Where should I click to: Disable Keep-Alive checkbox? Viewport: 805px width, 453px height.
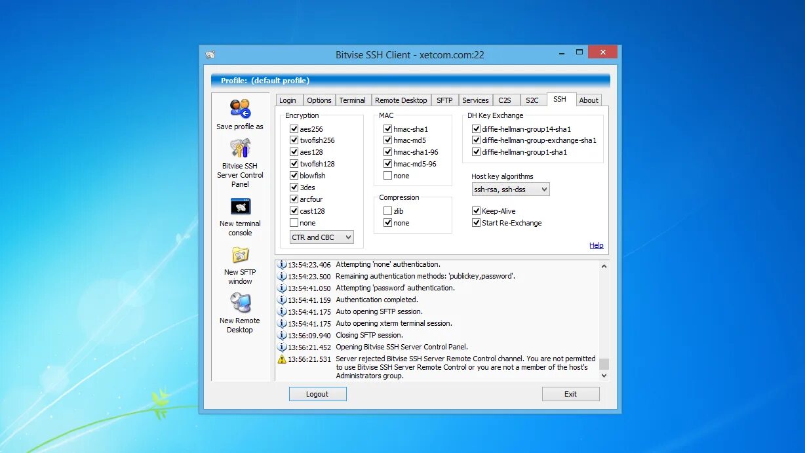(x=477, y=211)
